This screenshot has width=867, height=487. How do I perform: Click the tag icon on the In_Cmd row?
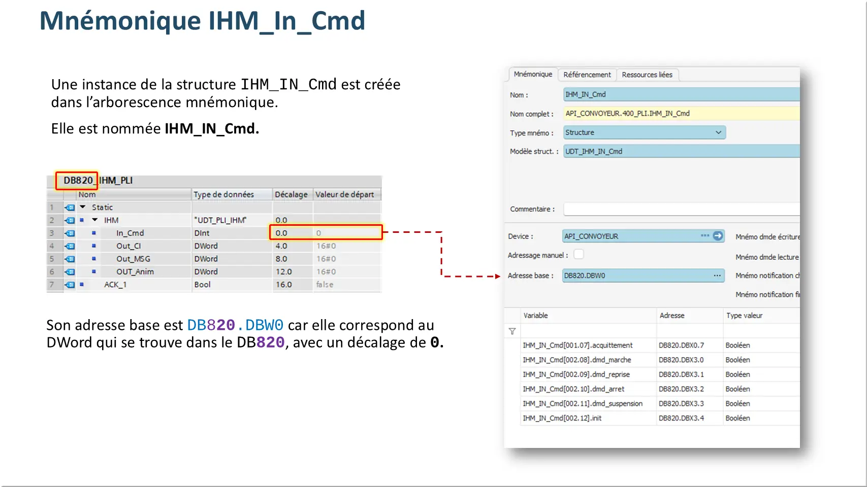(70, 233)
